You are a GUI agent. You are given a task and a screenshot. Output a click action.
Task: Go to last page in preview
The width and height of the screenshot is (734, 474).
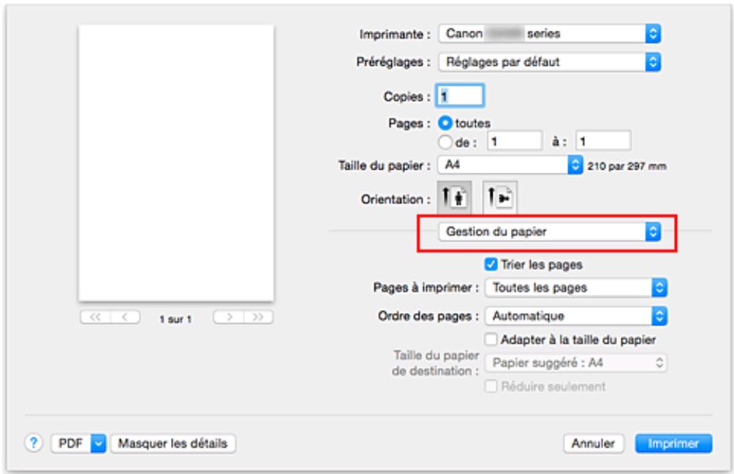[x=258, y=317]
